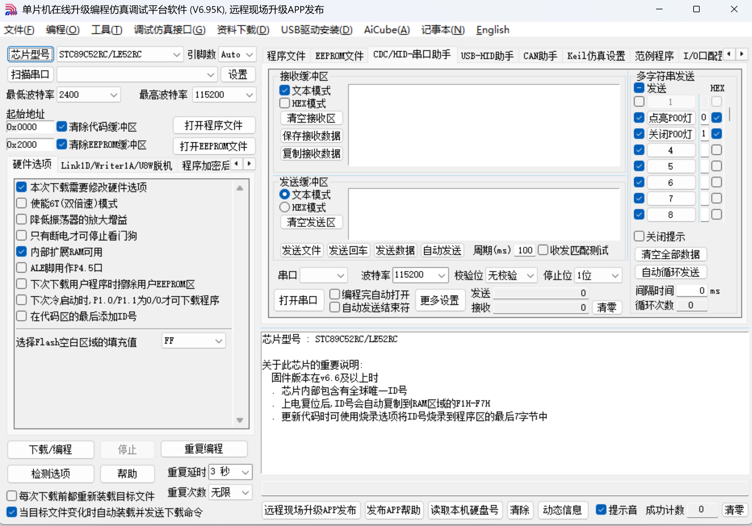The height and width of the screenshot is (526, 752).
Task: Check 只有断电才可停止看门狗
Action: (22, 235)
